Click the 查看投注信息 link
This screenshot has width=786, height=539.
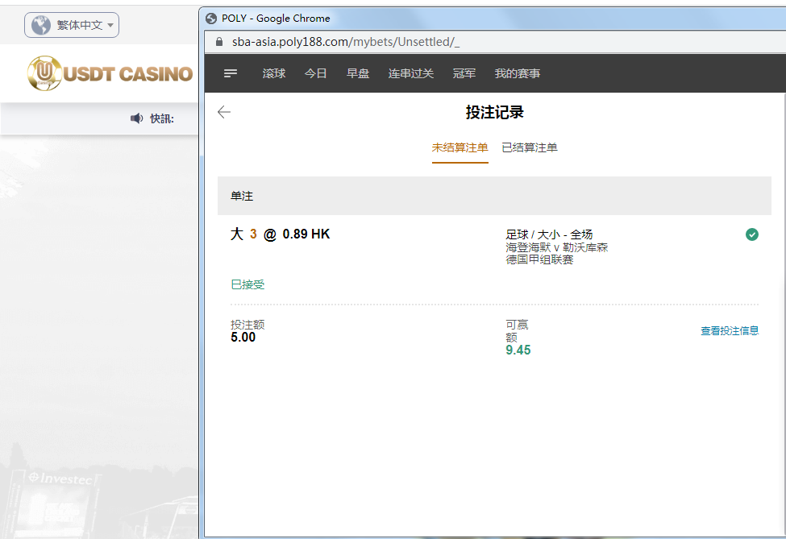pos(730,330)
